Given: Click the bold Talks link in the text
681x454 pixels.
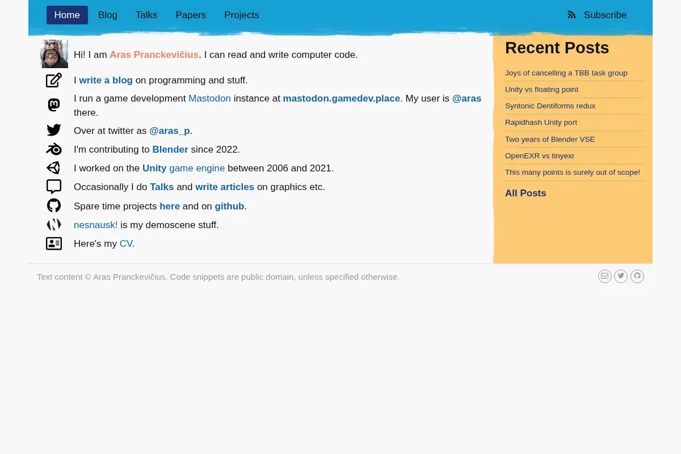Looking at the screenshot, I should (162, 187).
